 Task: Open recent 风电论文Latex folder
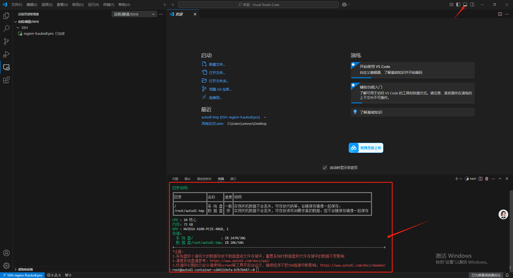212,124
